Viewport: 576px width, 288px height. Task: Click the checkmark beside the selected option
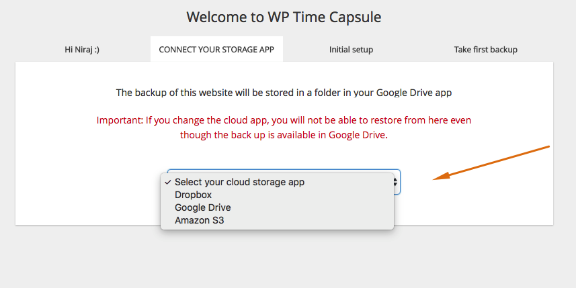[168, 183]
